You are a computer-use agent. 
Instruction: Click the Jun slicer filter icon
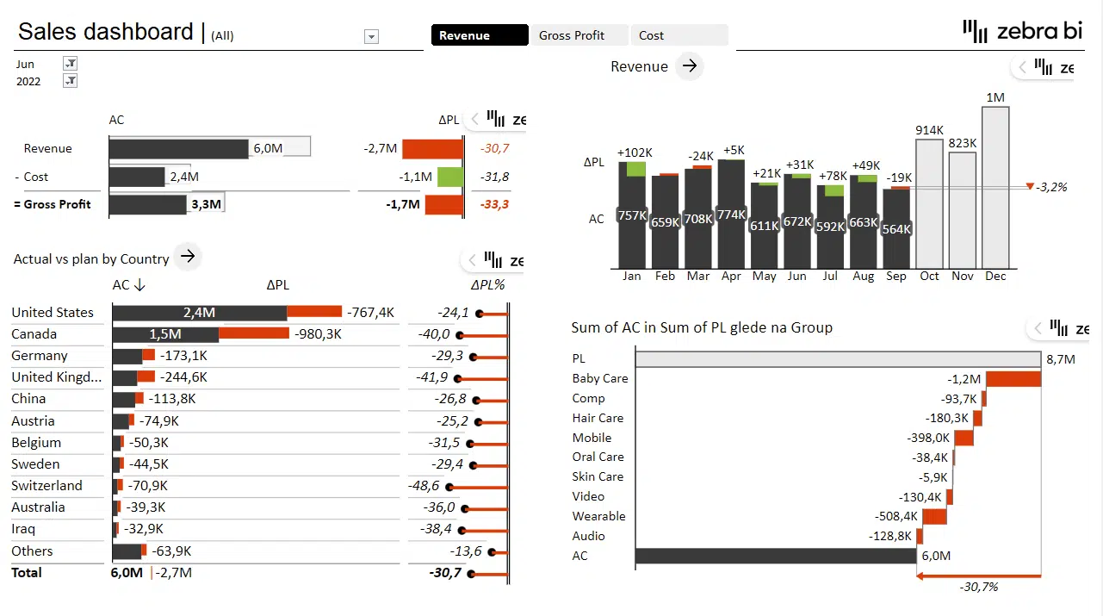[70, 62]
